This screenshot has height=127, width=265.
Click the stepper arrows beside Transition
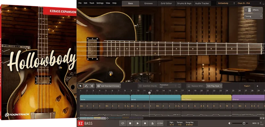pos(179,86)
